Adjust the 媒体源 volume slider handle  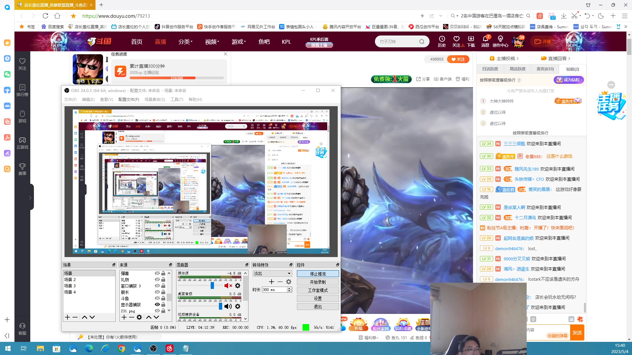[x=212, y=286]
